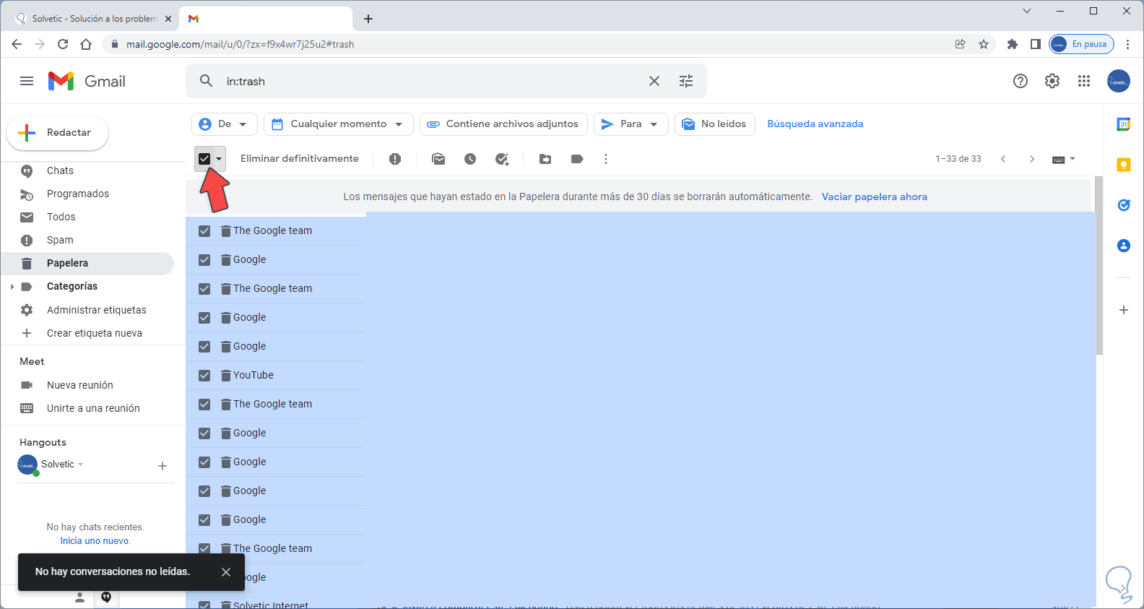The image size is (1144, 609).
Task: Open Google Keep side panel icon
Action: pyautogui.click(x=1124, y=165)
